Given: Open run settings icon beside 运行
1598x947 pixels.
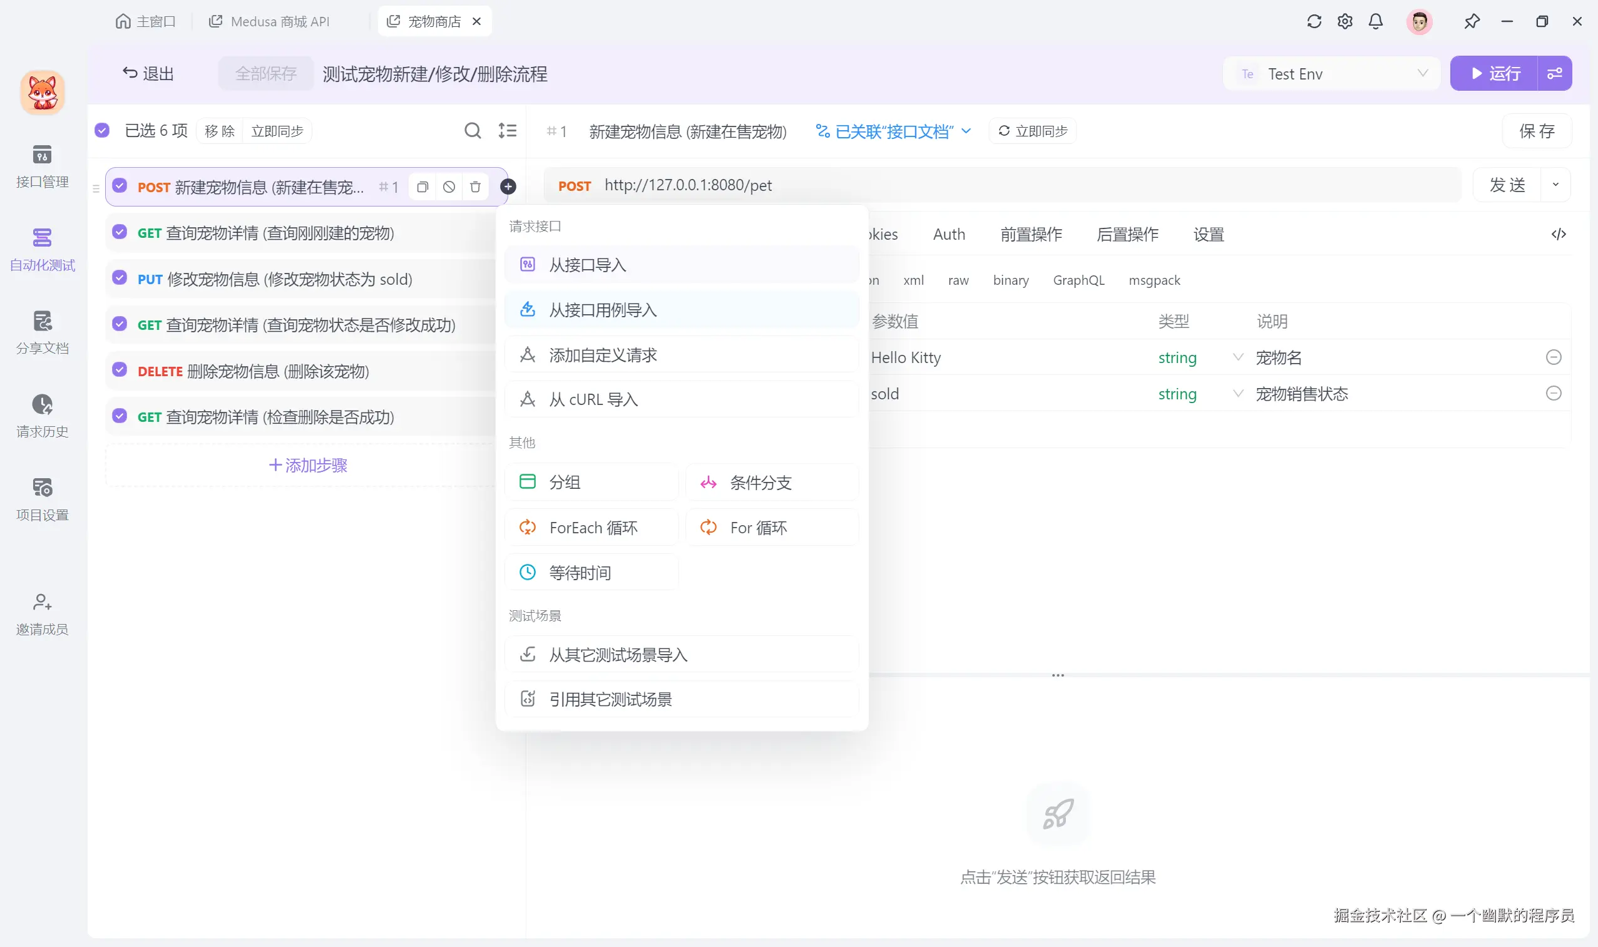Looking at the screenshot, I should (1555, 74).
